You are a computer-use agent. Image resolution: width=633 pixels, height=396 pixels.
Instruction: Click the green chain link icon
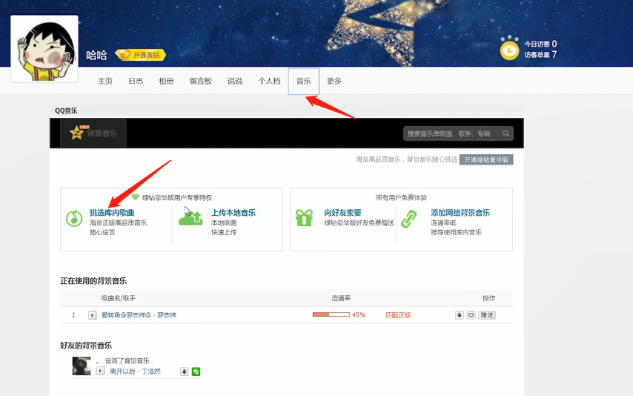(x=408, y=219)
